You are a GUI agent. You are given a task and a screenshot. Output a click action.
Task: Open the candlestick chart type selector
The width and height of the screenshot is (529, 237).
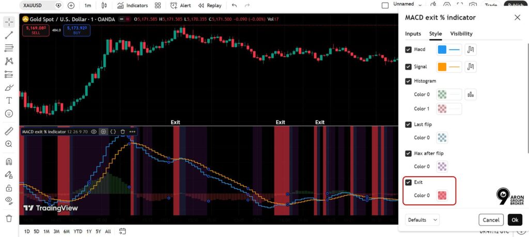tap(104, 5)
